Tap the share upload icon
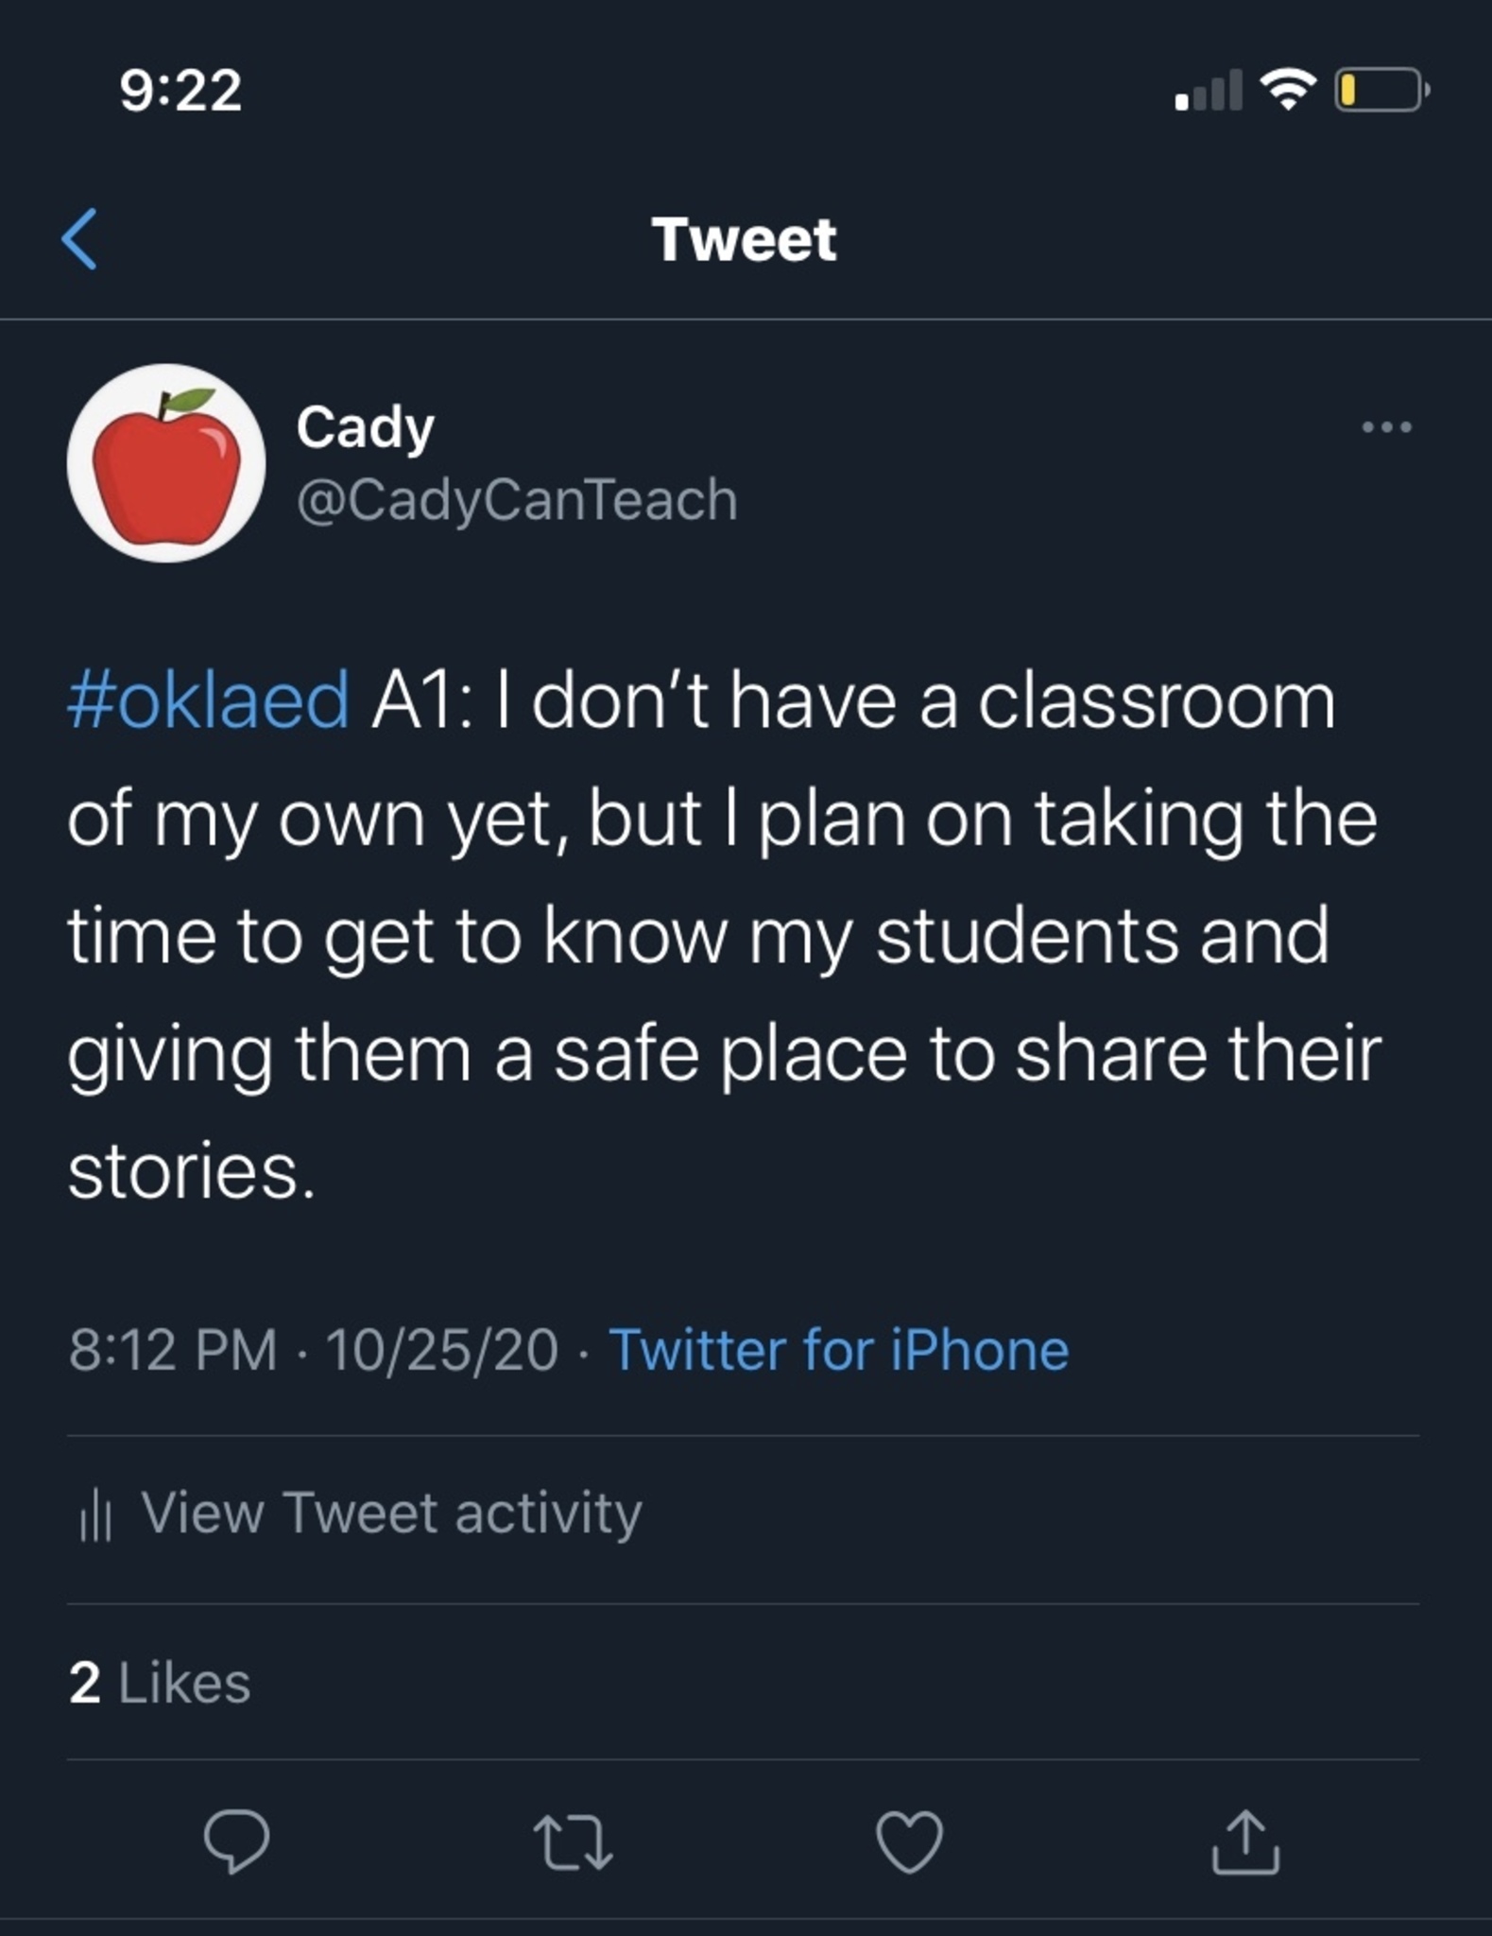The image size is (1492, 1936). 1245,1841
